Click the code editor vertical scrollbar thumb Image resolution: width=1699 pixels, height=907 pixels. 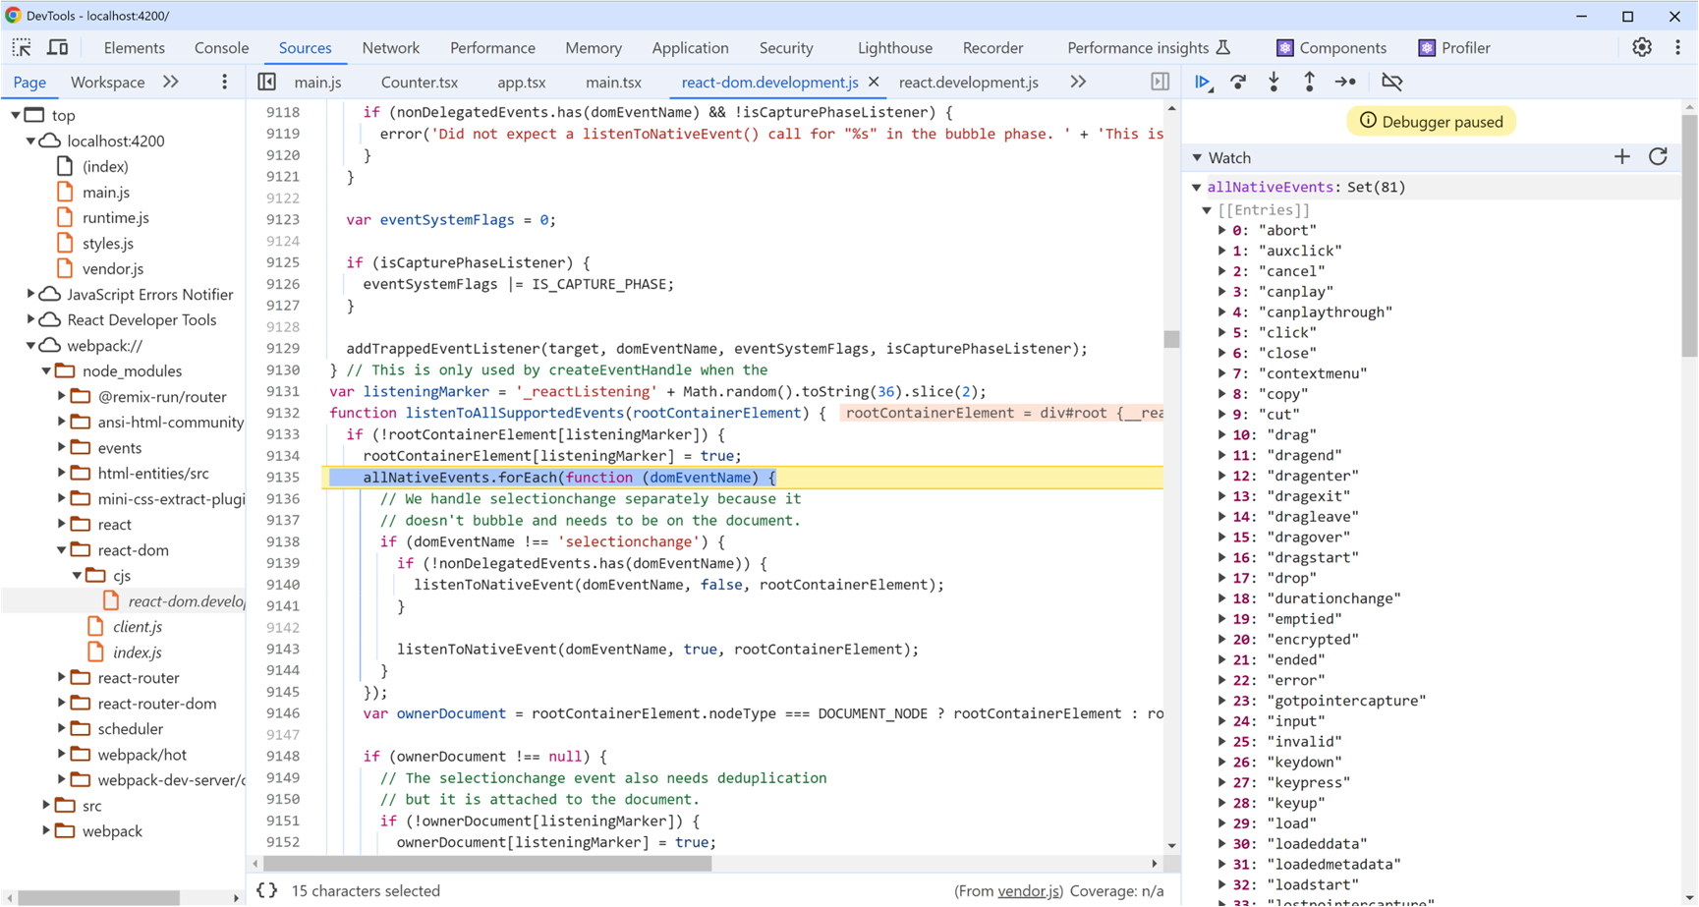1171,339
